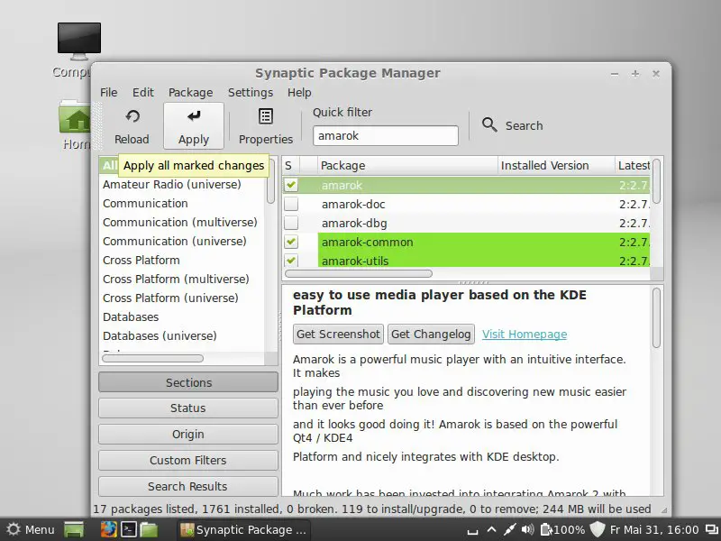
Task: Click the Get Screenshot button
Action: click(x=338, y=334)
